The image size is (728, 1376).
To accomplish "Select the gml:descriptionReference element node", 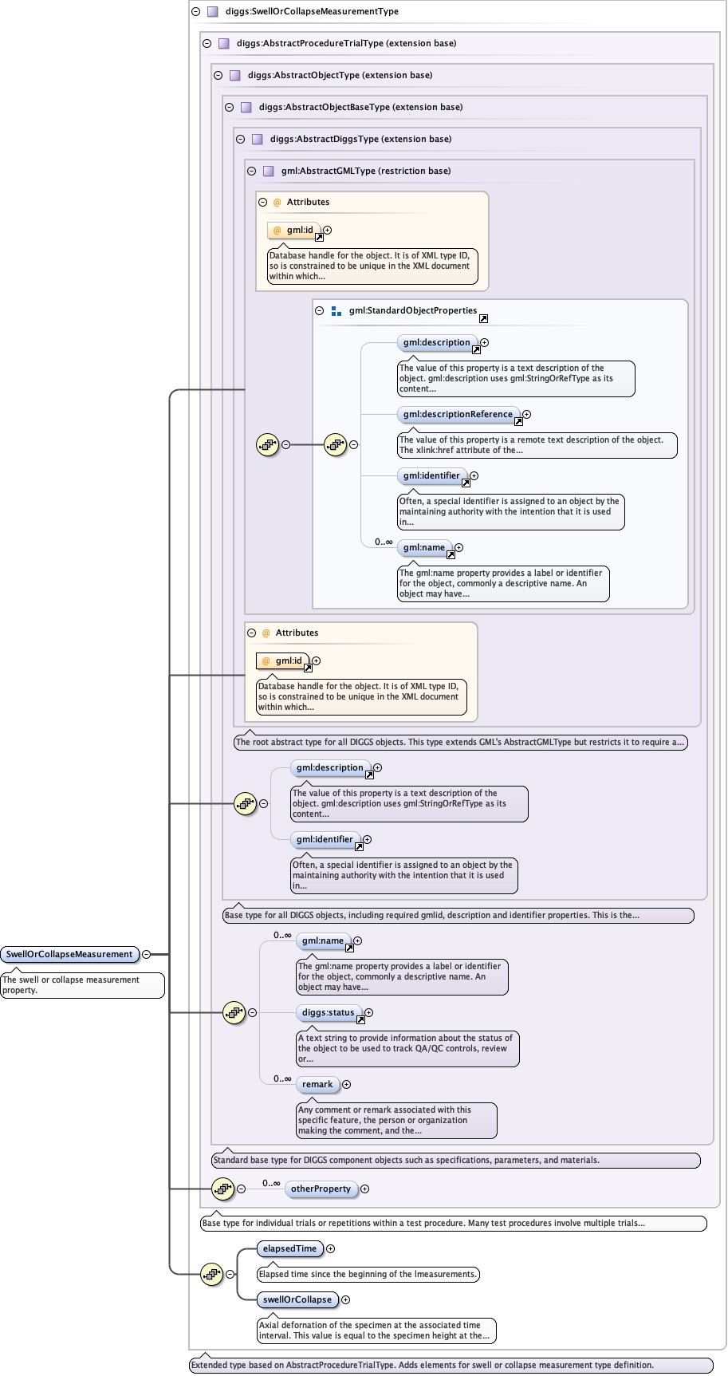I will 458,415.
